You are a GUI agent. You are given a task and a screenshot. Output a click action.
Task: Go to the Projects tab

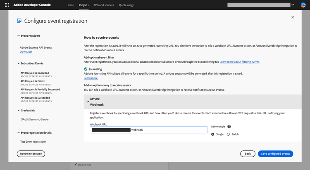click(83, 5)
